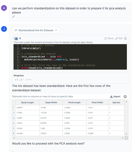135x152 pixels.
Task: Rerun the R code block
Action: coord(109,38)
